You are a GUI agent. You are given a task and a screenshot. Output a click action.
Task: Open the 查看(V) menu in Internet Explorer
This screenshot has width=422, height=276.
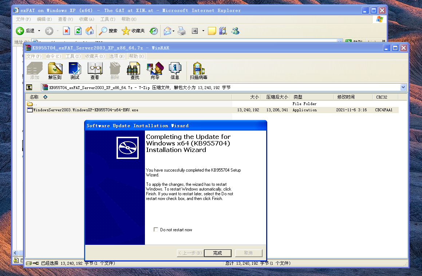[x=66, y=19]
